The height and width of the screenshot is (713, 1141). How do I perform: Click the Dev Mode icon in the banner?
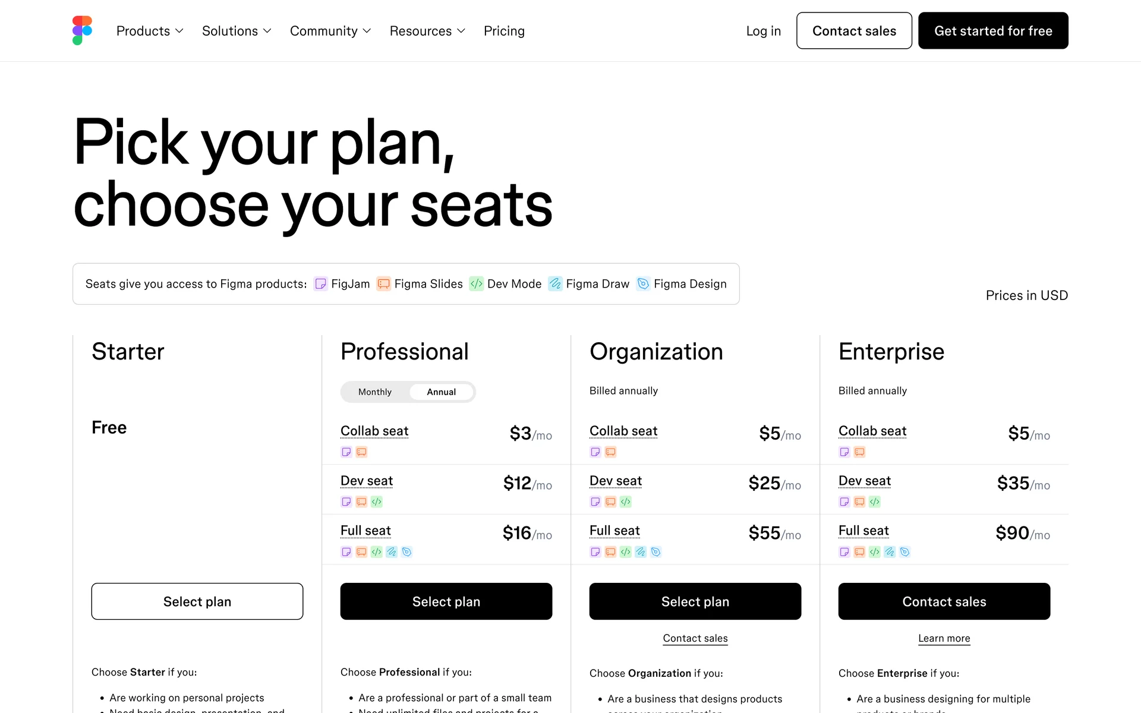[x=477, y=284]
